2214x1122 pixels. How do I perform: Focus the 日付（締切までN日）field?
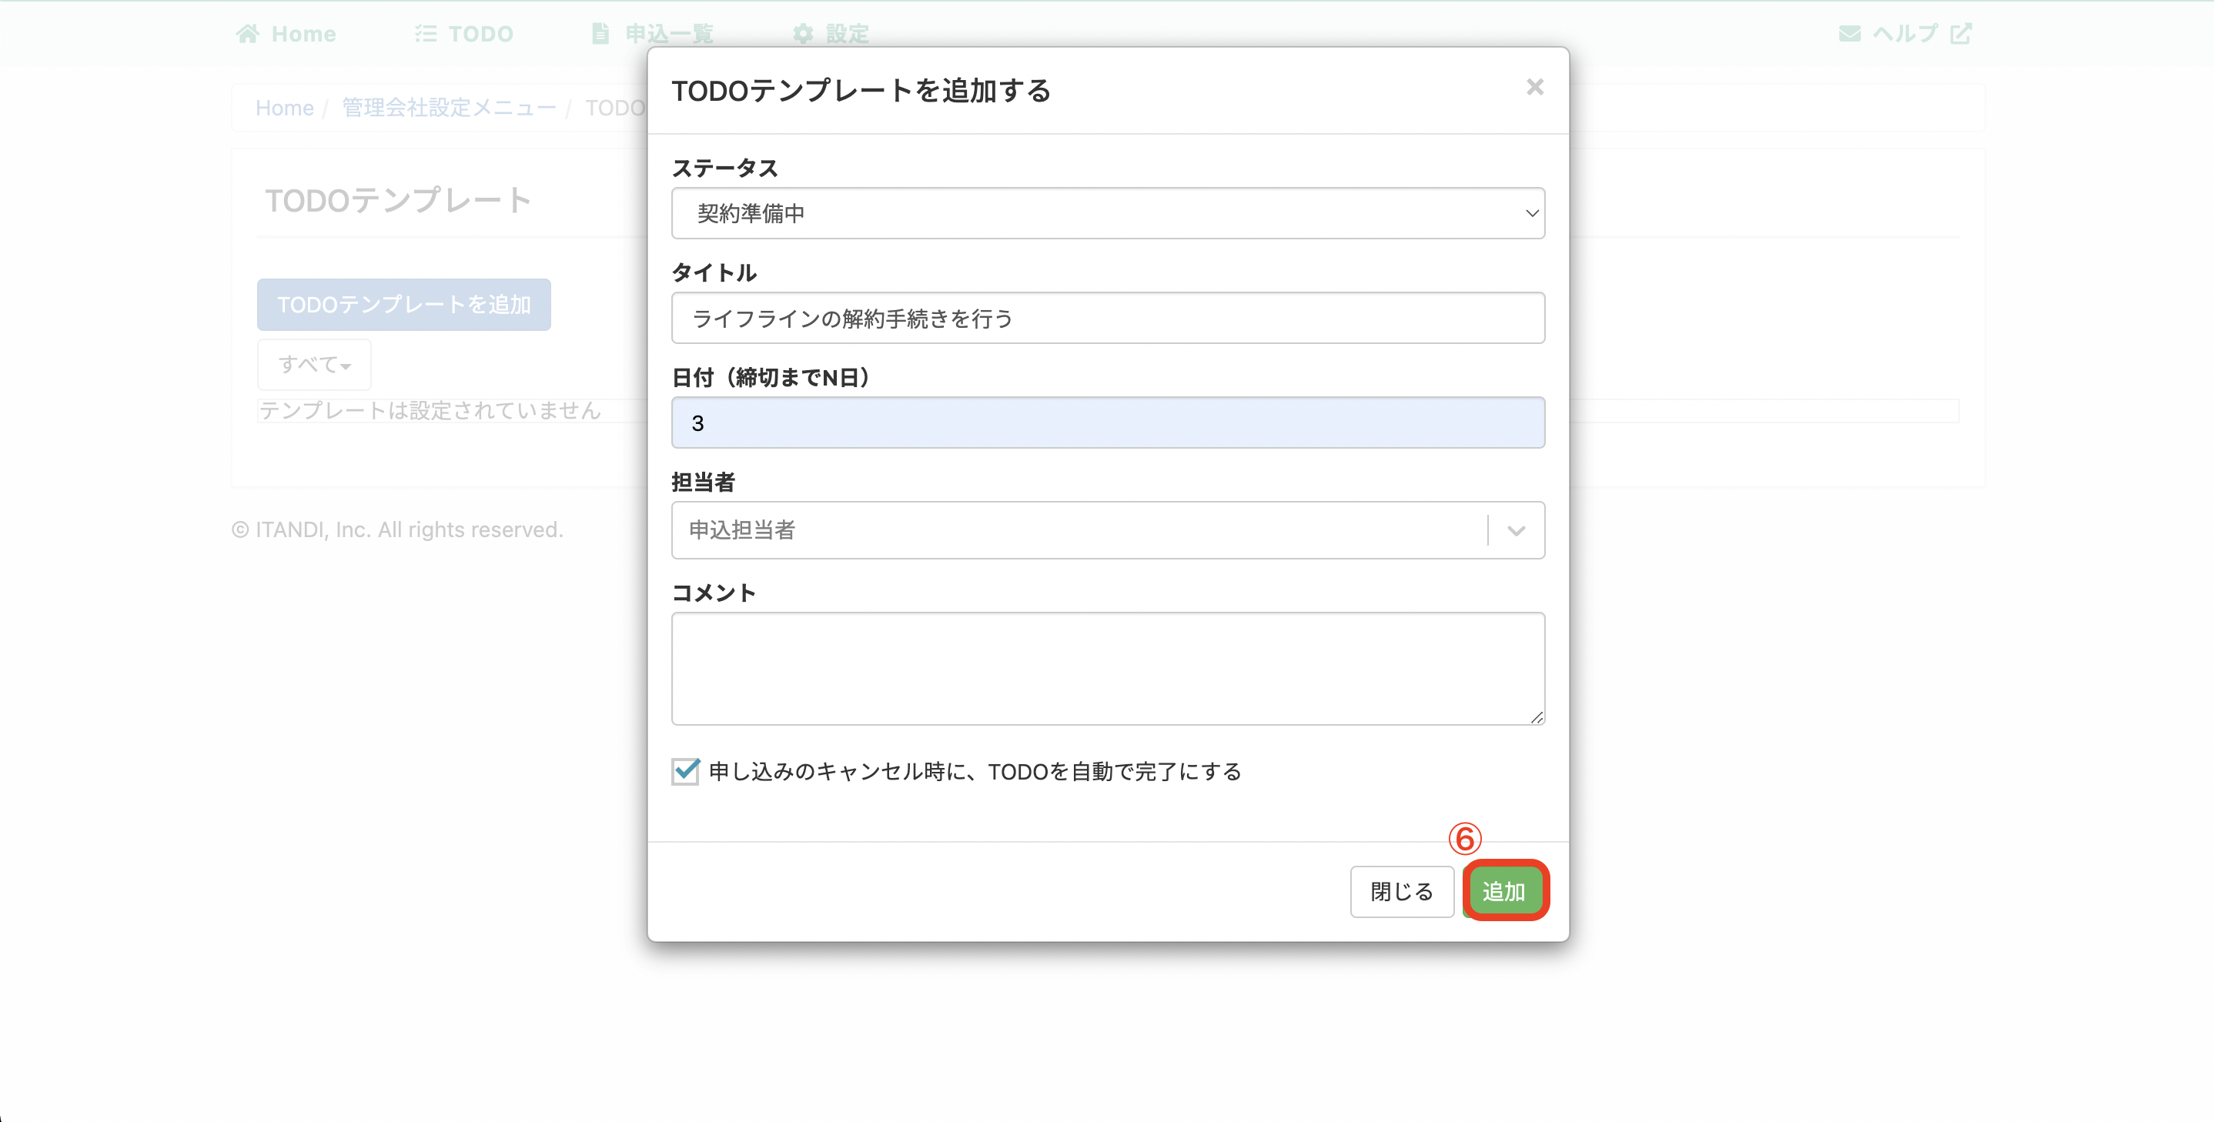[x=1108, y=422]
